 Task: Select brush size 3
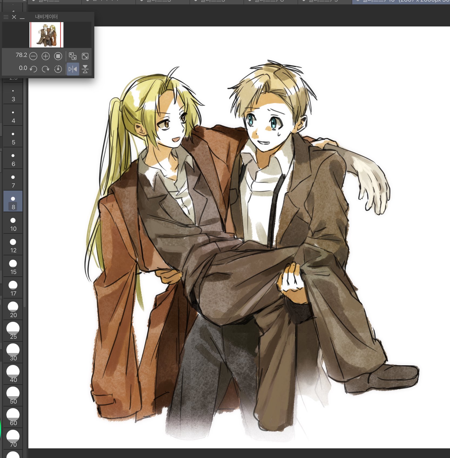point(13,93)
